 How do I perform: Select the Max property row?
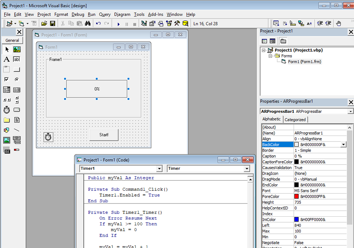click(x=304, y=231)
